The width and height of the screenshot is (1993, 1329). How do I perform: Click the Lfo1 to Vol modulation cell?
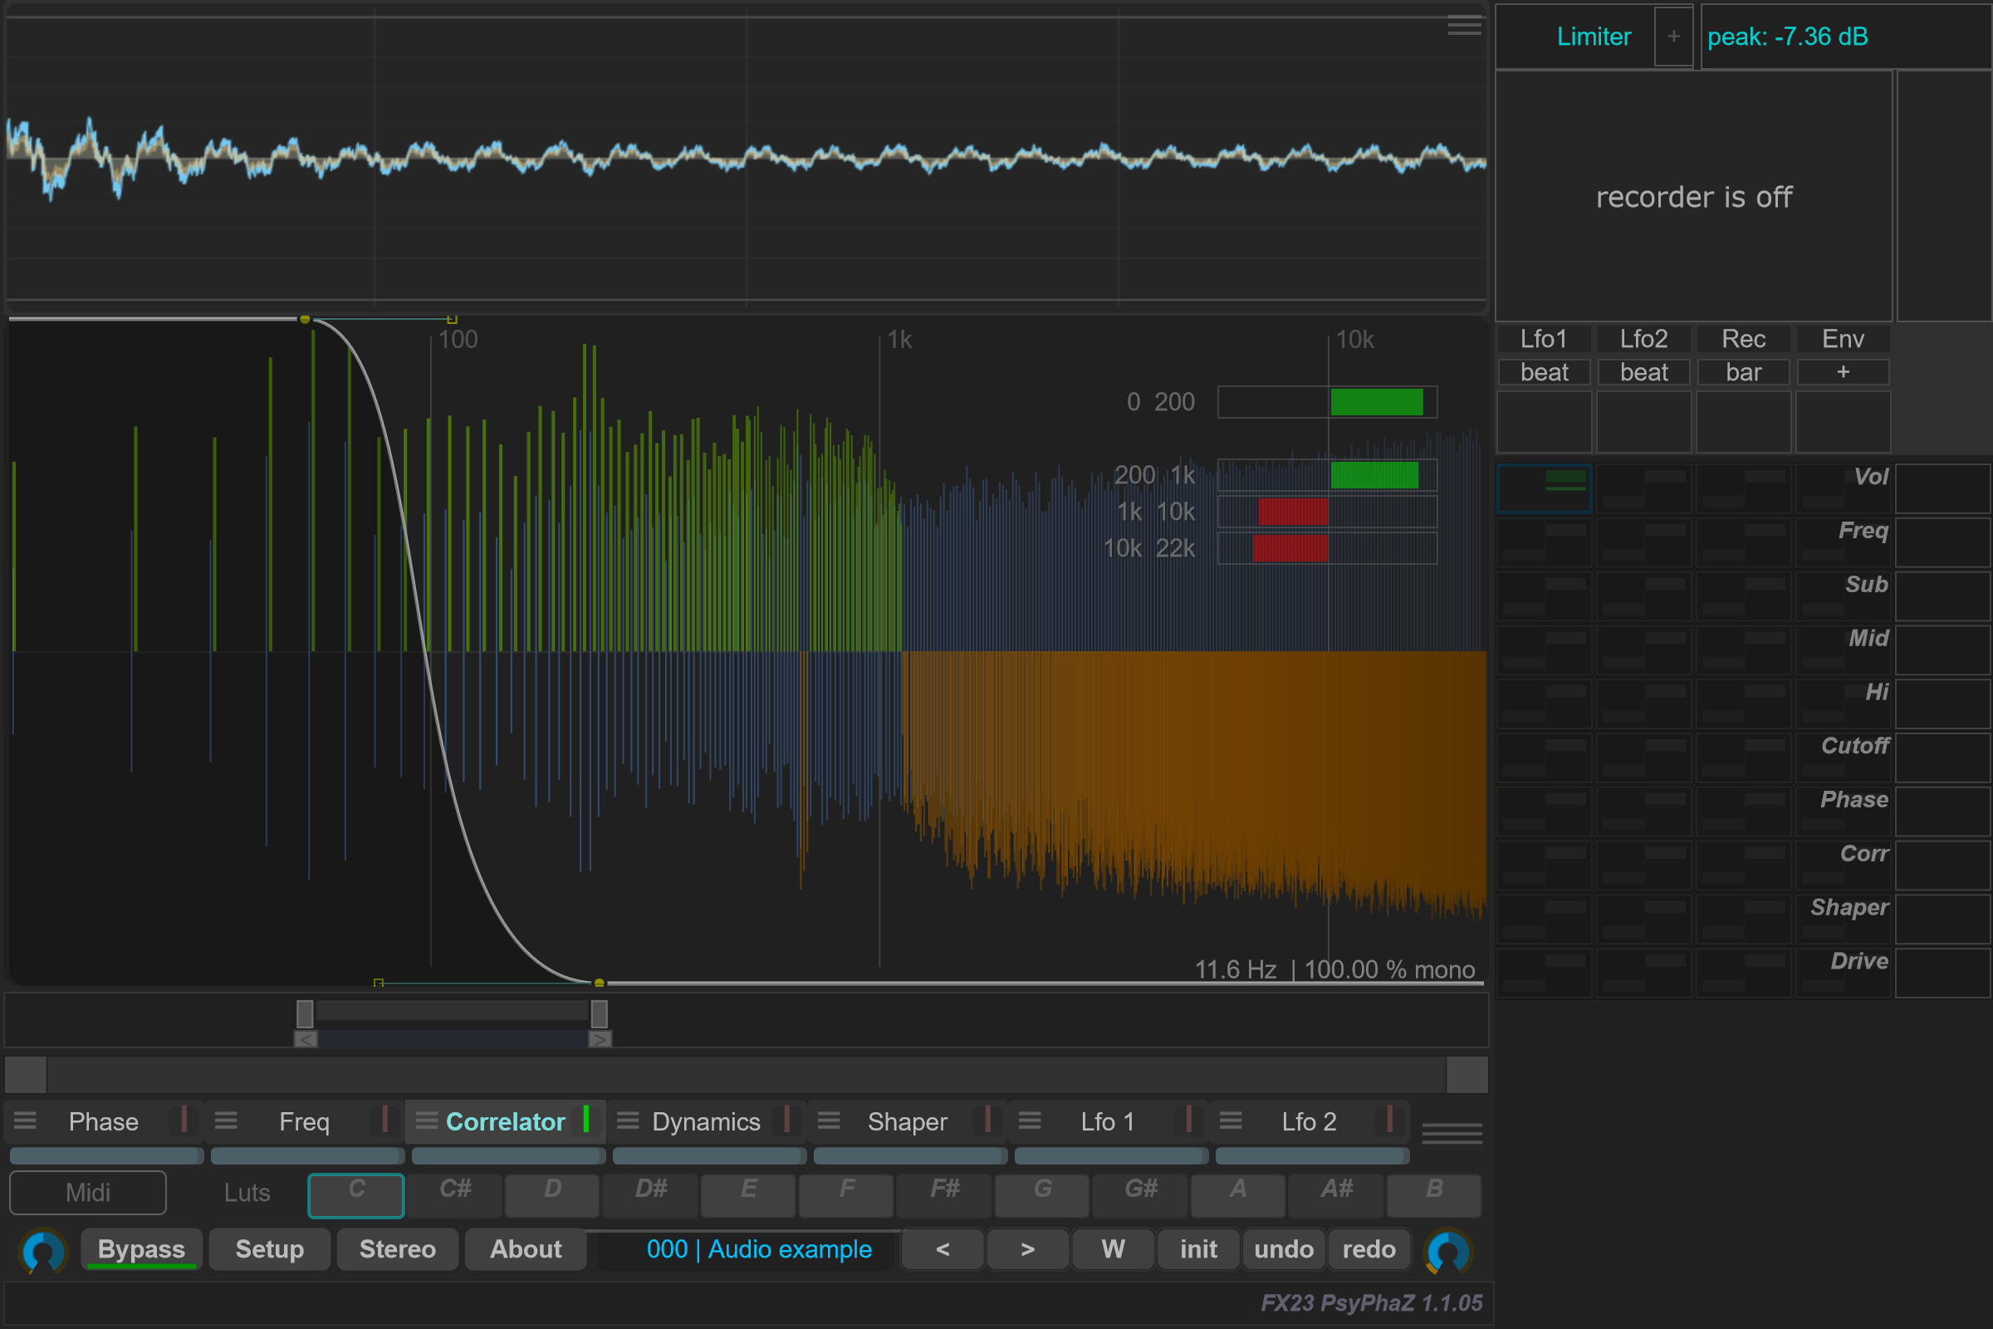1544,488
